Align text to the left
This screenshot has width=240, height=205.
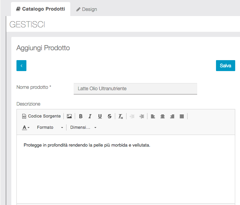tap(153, 116)
